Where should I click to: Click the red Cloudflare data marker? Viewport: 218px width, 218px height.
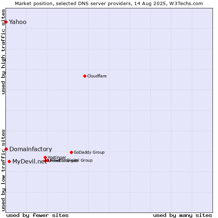(x=85, y=76)
